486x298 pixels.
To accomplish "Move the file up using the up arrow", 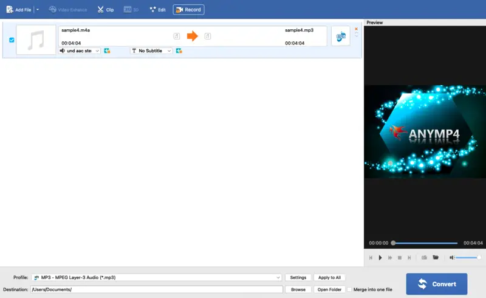I will (x=356, y=33).
